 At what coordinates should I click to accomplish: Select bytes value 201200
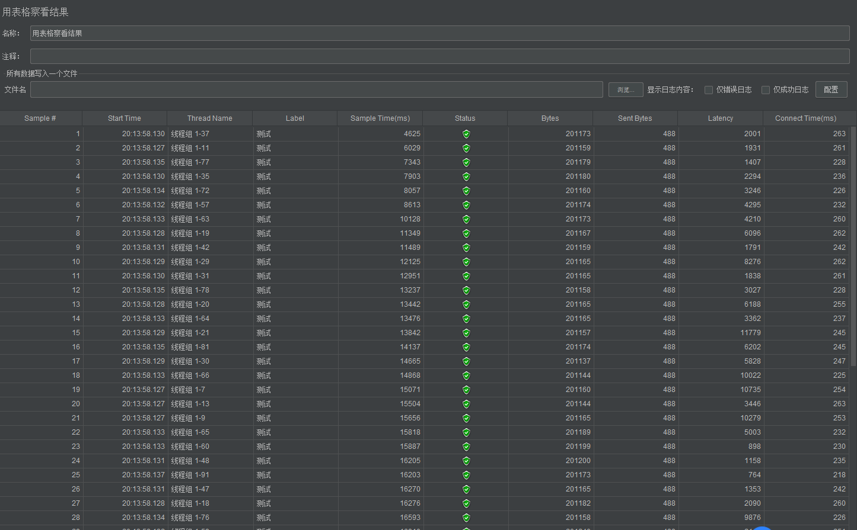[578, 461]
